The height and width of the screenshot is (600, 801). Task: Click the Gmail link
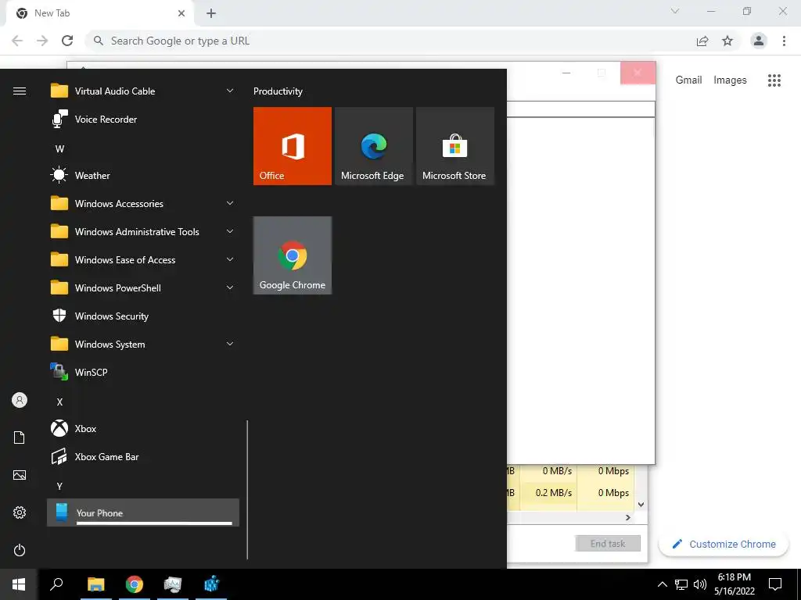(688, 80)
